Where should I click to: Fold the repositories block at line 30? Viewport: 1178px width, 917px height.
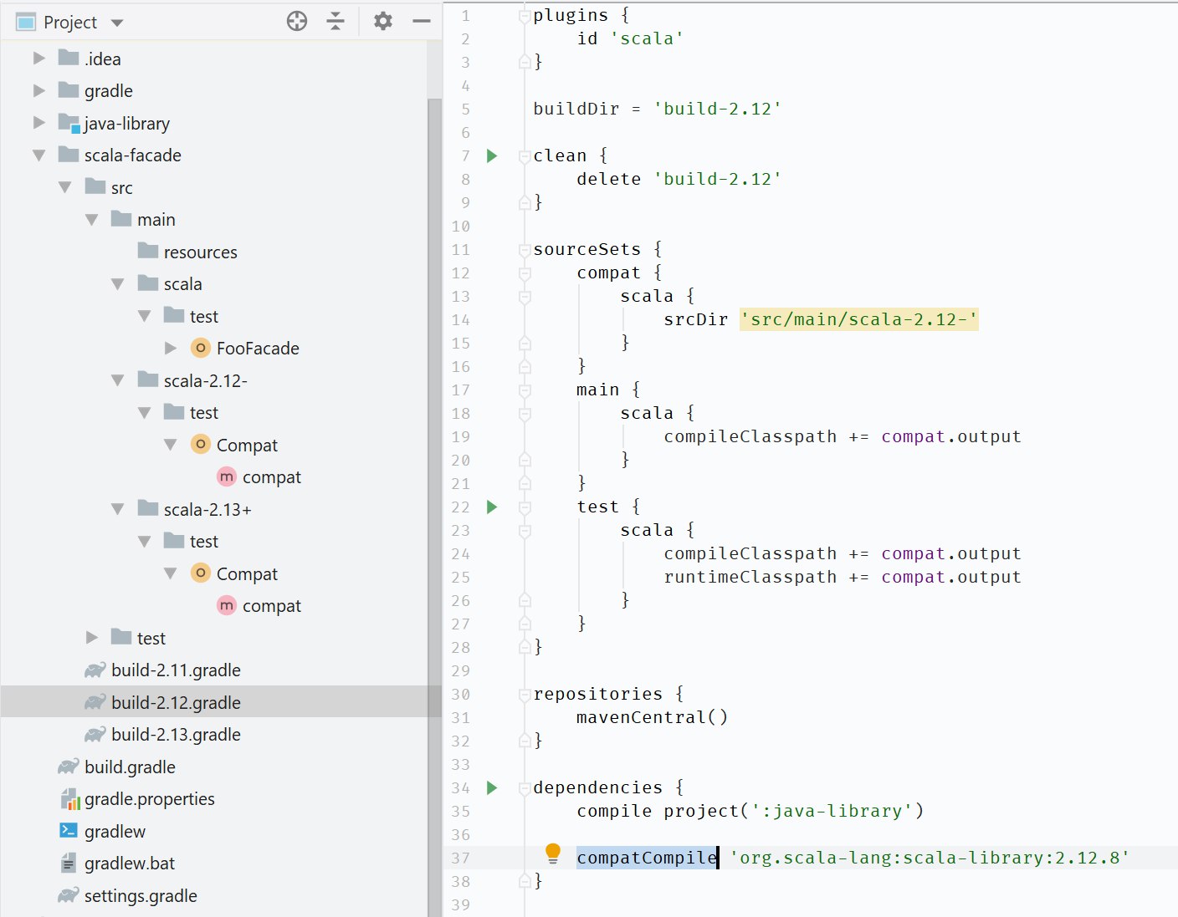pos(525,694)
